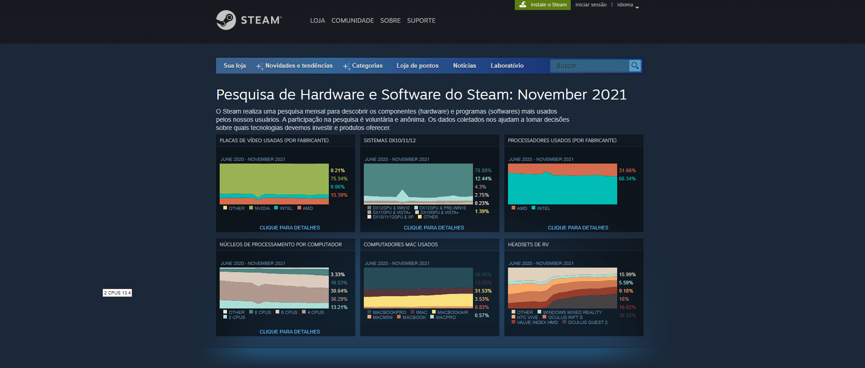Image resolution: width=865 pixels, height=368 pixels.
Task: Select the Sua loja tab
Action: click(235, 65)
